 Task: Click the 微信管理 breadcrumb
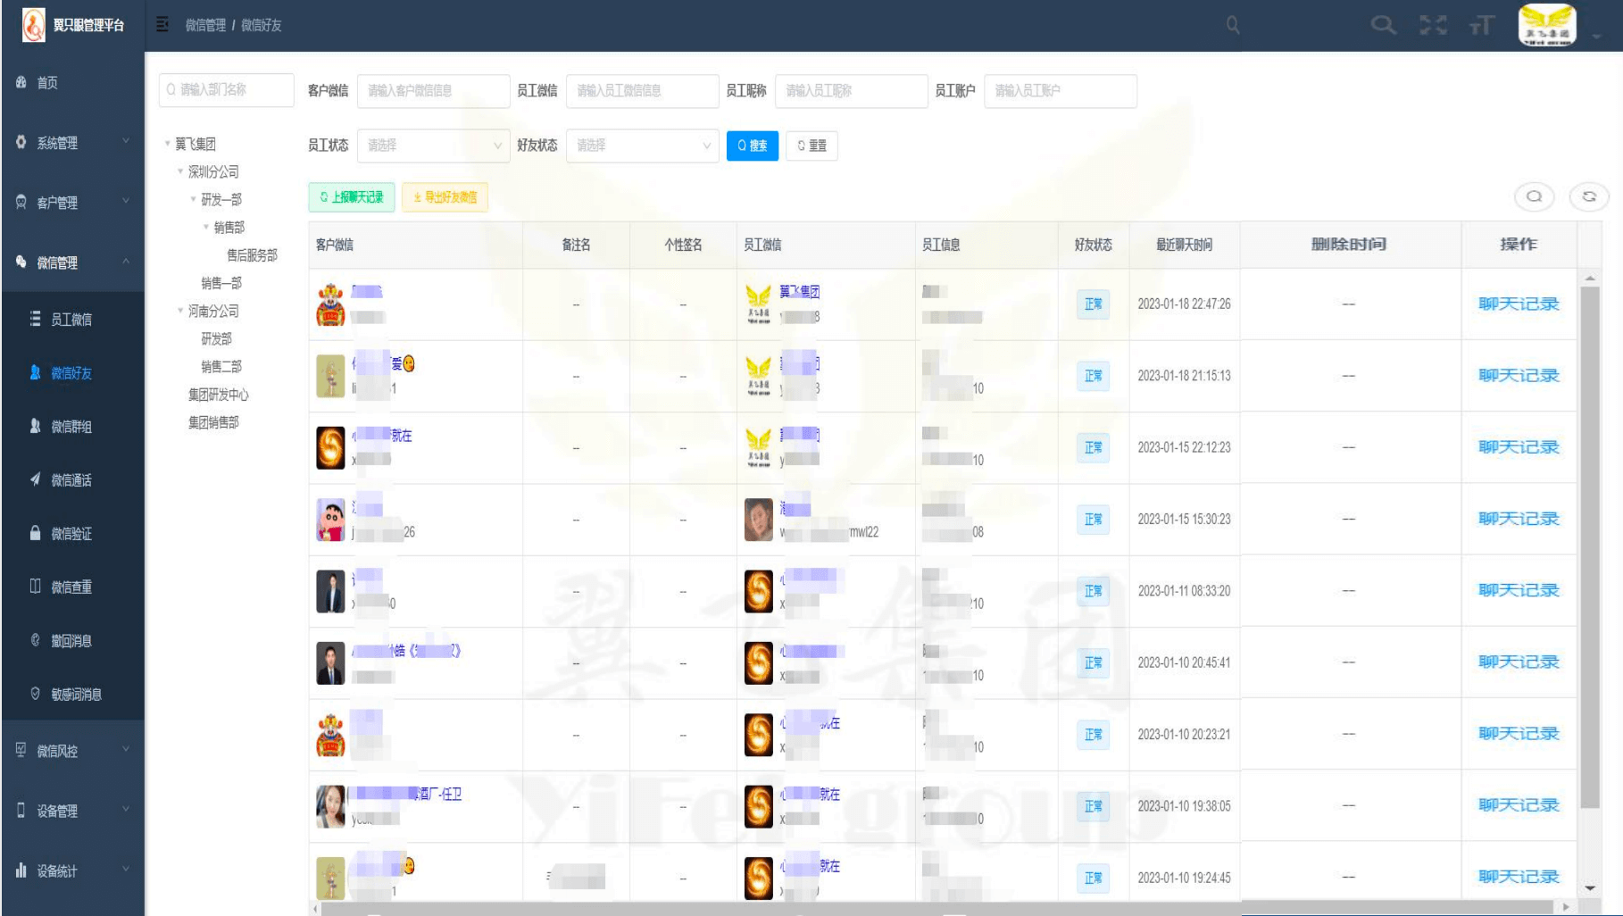205,25
